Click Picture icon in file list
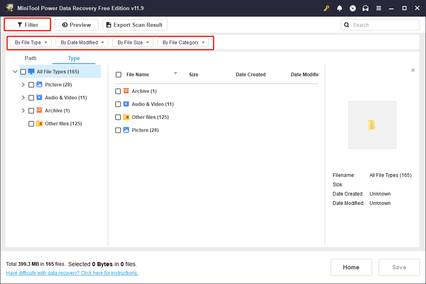Viewport: 426px width, 284px height. click(126, 130)
